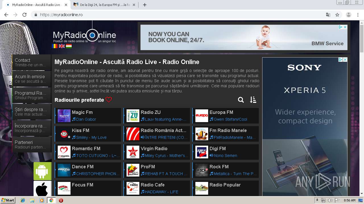
Task: Open the Parteneri menu item
Action: tap(32, 144)
